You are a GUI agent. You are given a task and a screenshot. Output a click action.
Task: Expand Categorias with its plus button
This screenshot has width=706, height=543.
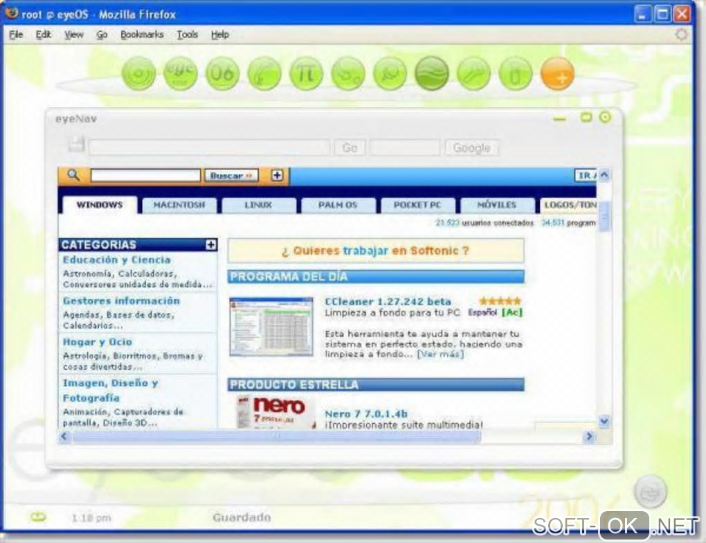tap(210, 244)
